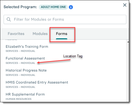Click the scrollbar up arrow
This screenshot has width=133, height=106.
(x=128, y=42)
